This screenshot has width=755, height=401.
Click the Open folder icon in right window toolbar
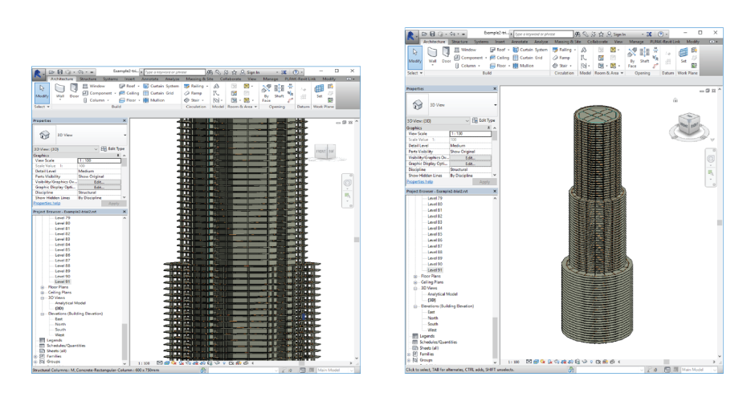tap(424, 34)
